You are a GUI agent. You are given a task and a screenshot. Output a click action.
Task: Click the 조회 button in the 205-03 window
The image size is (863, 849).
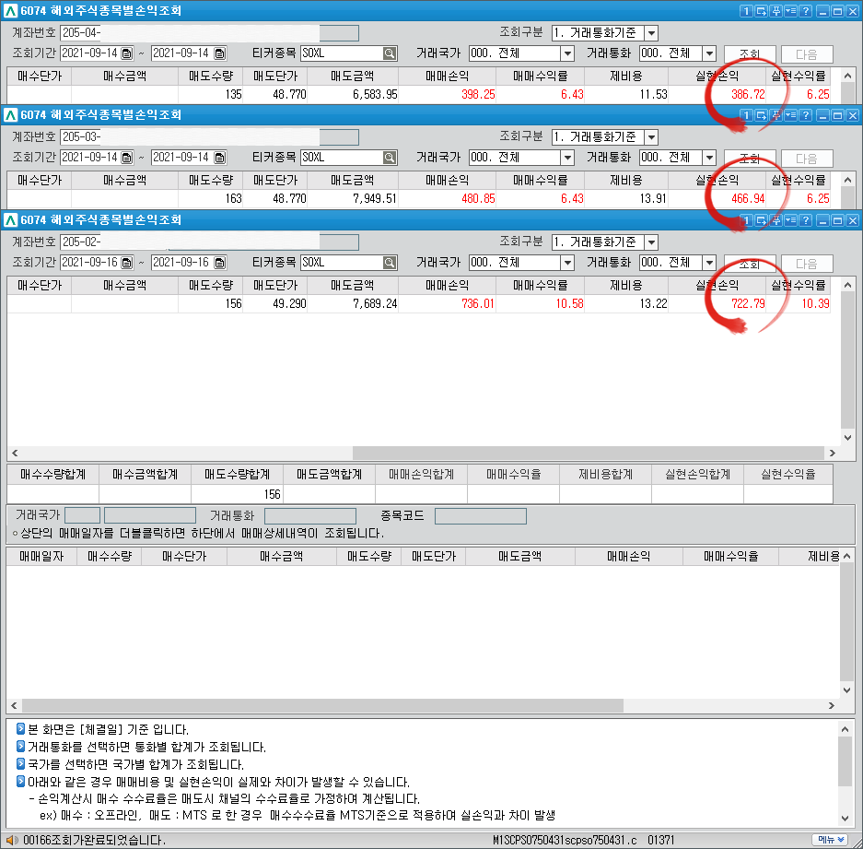750,159
